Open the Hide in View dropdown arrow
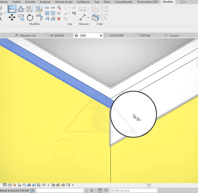 (69, 8)
